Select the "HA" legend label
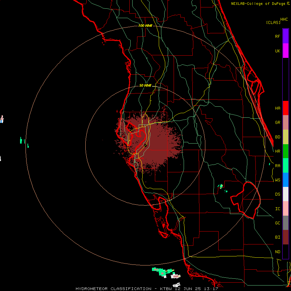The height and width of the screenshot is (291, 291). point(277,108)
